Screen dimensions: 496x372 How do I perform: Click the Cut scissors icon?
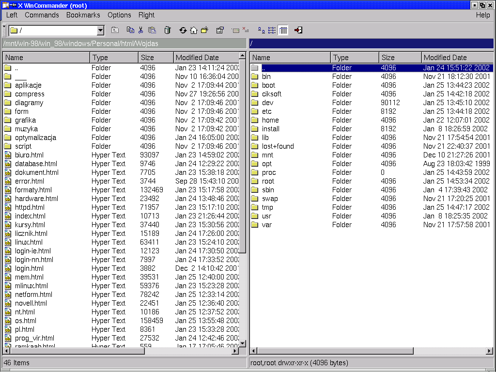(141, 30)
